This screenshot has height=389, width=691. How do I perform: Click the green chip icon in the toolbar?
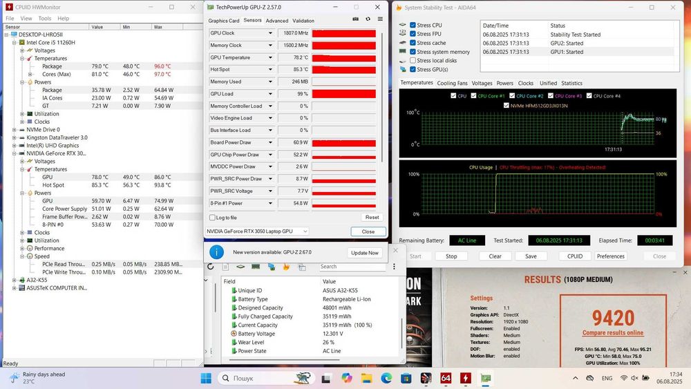coord(240,267)
